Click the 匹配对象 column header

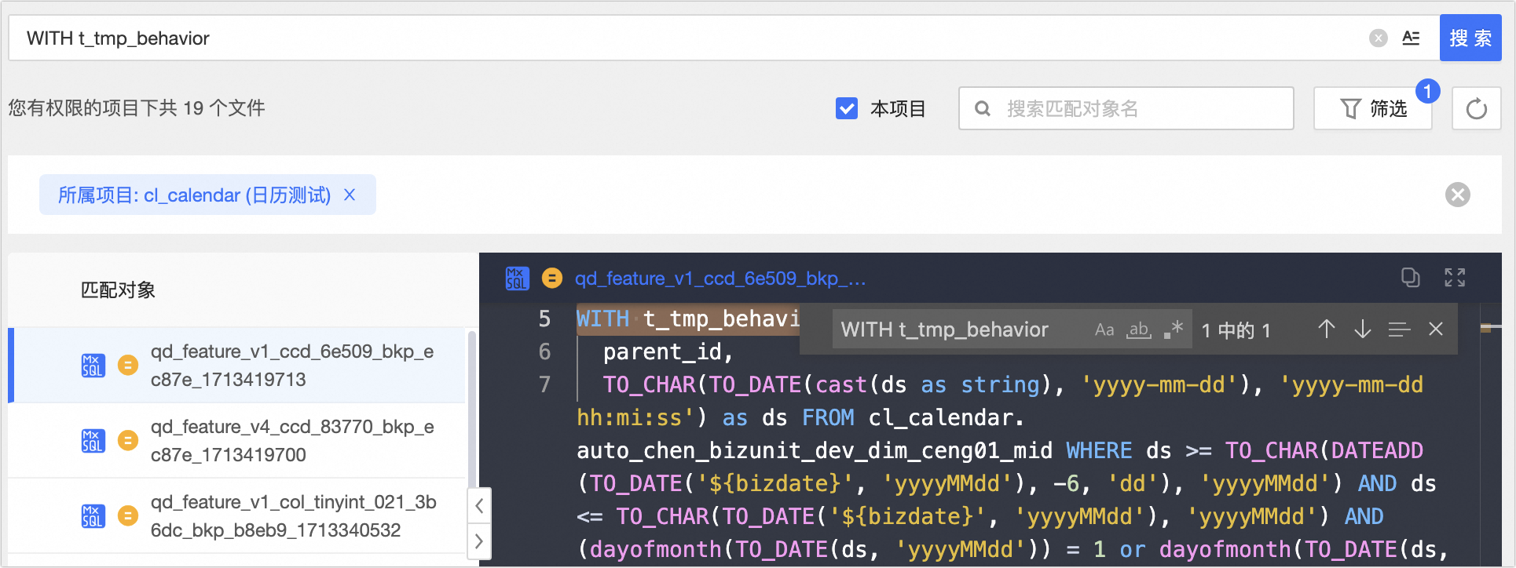click(118, 289)
